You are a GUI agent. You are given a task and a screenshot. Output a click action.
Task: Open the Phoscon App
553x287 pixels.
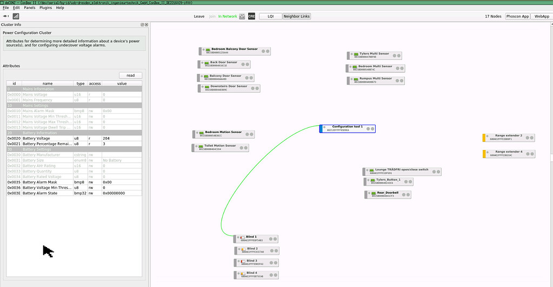coord(517,16)
